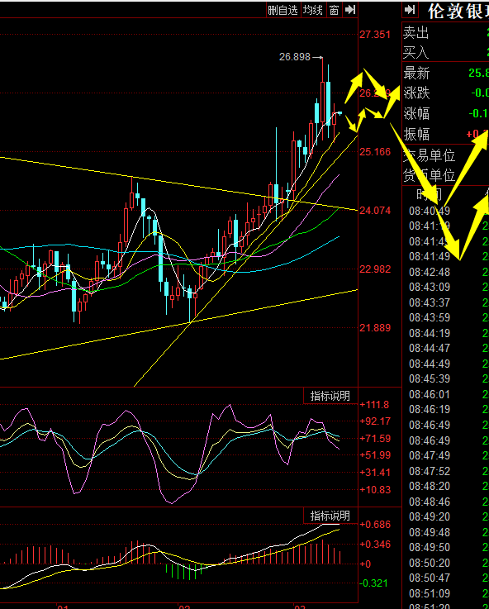The width and height of the screenshot is (489, 609).
Task: Click the arrow icon at the chart's top-right
Action: (350, 10)
